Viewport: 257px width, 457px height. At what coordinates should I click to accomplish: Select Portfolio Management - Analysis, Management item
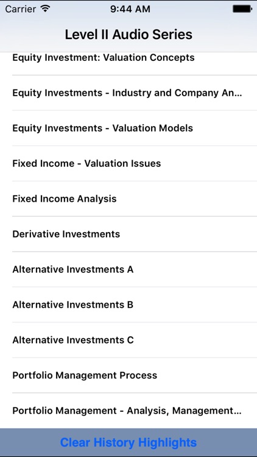coord(128,410)
